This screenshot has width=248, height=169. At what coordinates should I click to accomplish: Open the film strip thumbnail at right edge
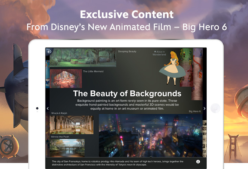(204, 139)
